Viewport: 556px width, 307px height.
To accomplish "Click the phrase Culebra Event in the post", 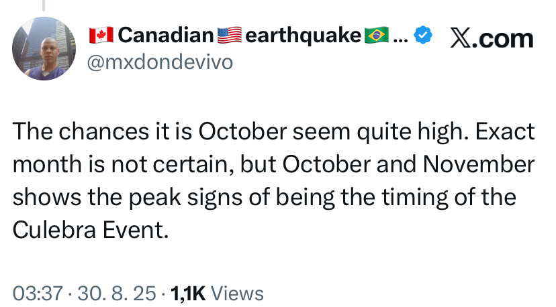I will (x=91, y=230).
